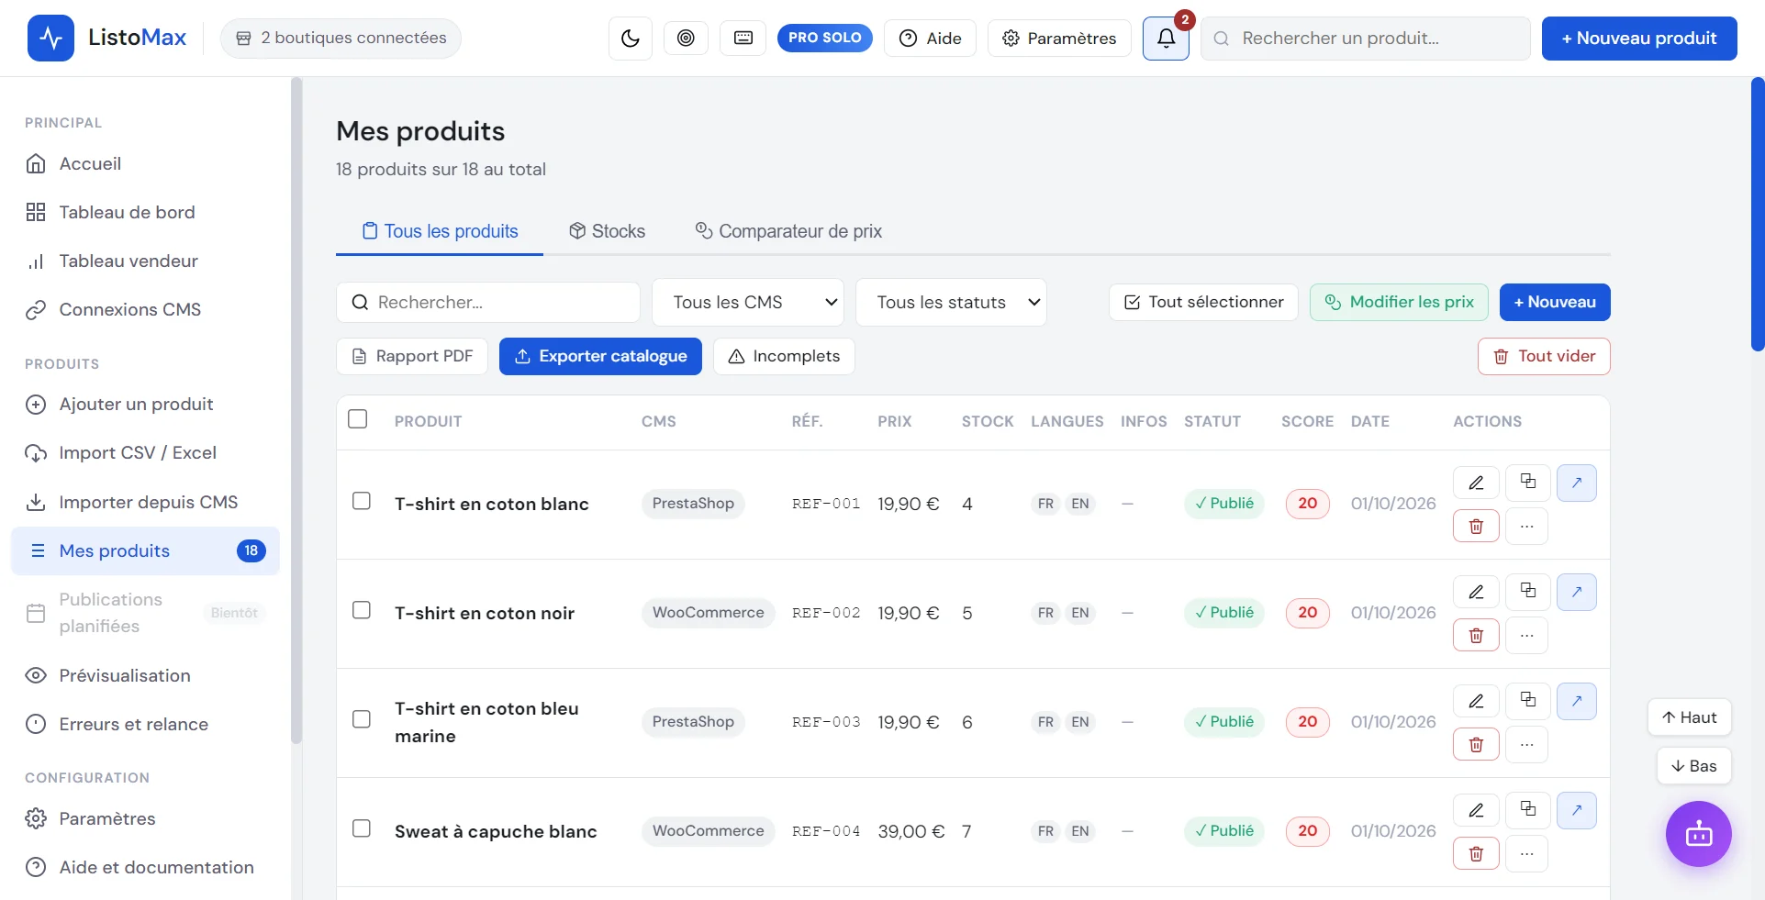Open more options for Sweat à capuche blanc
The image size is (1765, 900).
pos(1527,854)
